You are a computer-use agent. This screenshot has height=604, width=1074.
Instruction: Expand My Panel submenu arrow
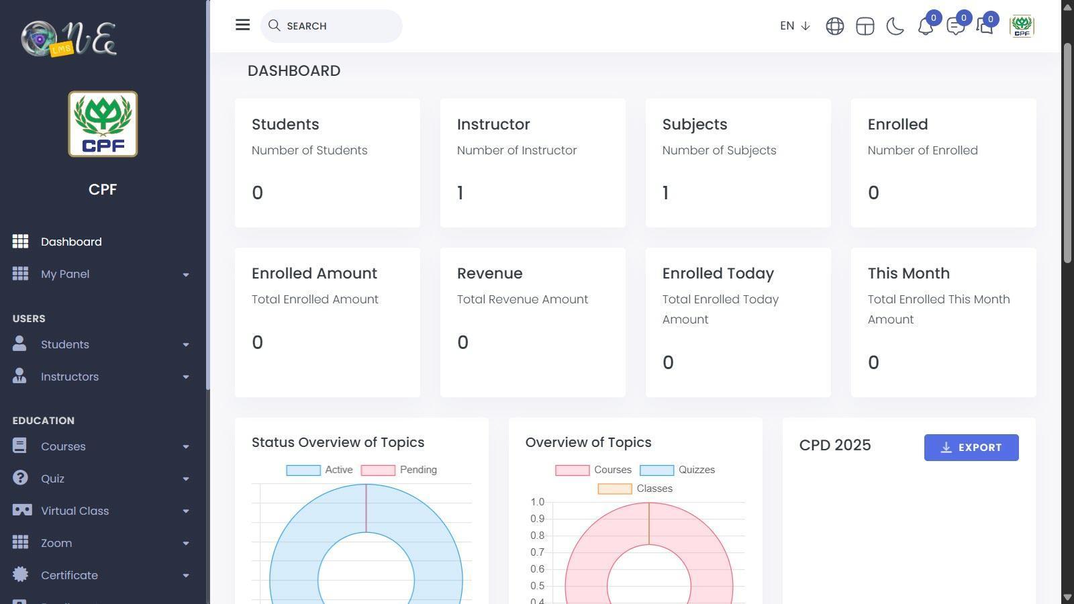[186, 274]
